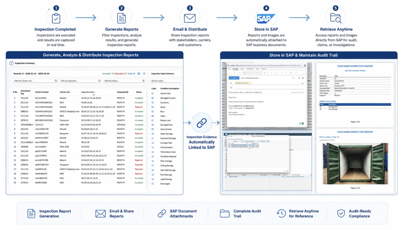Click the Inspection Codes column header
The width and height of the screenshot is (403, 230).
pyautogui.click(x=88, y=92)
